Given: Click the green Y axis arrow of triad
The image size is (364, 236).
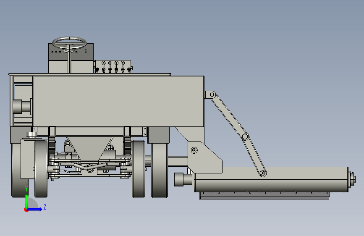Looking at the screenshot, I should coord(27,201).
